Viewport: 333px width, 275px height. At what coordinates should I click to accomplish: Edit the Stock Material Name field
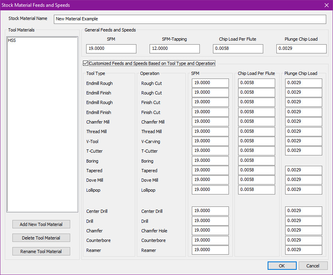pyautogui.click(x=190, y=19)
